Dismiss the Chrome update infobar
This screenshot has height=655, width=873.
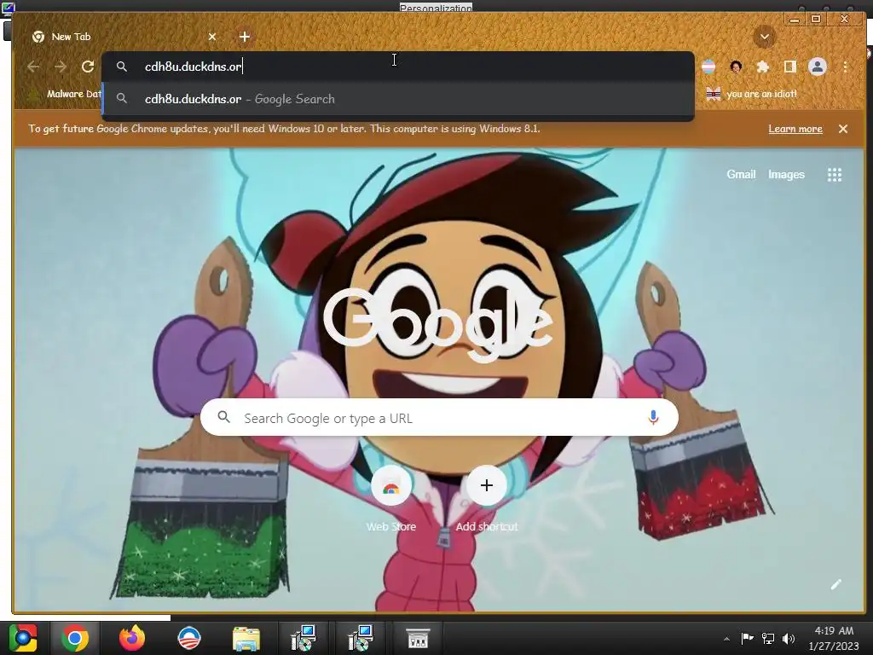[843, 129]
